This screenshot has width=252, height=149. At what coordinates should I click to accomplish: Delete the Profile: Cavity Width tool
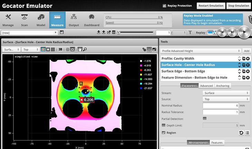[248, 58]
